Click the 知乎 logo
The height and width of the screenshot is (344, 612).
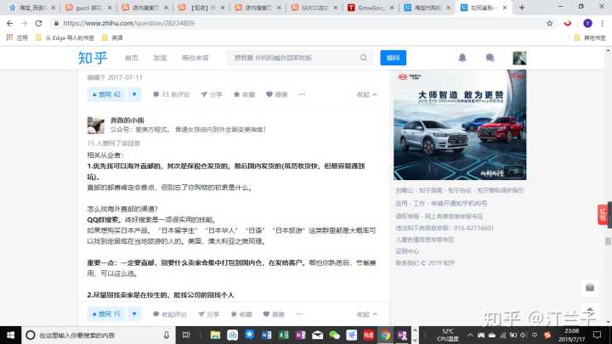click(91, 58)
